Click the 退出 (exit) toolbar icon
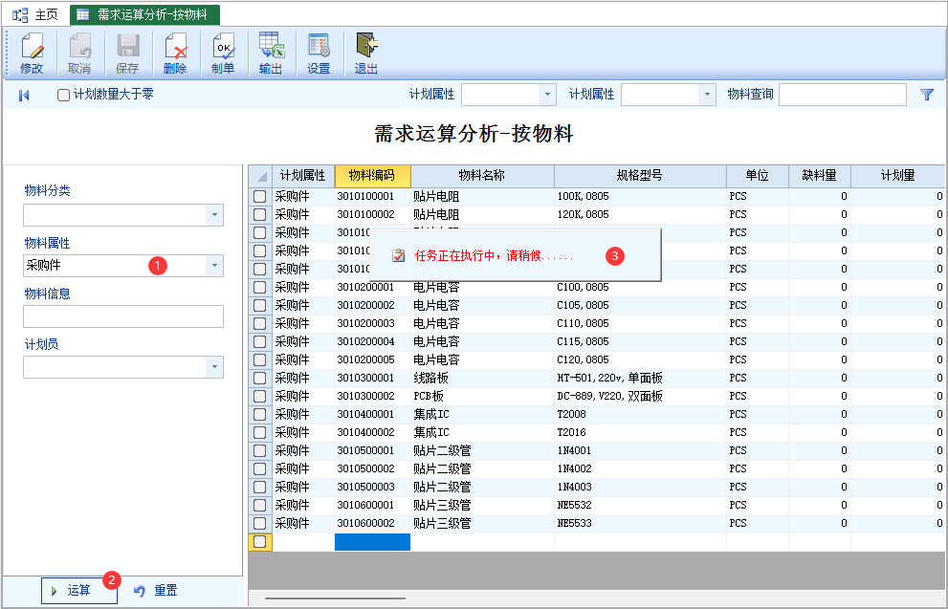This screenshot has height=609, width=948. [x=366, y=54]
